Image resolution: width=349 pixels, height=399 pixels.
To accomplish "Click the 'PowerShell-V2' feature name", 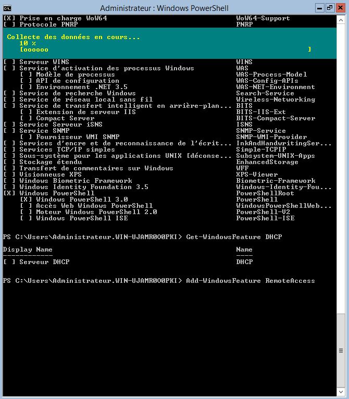I will (263, 212).
